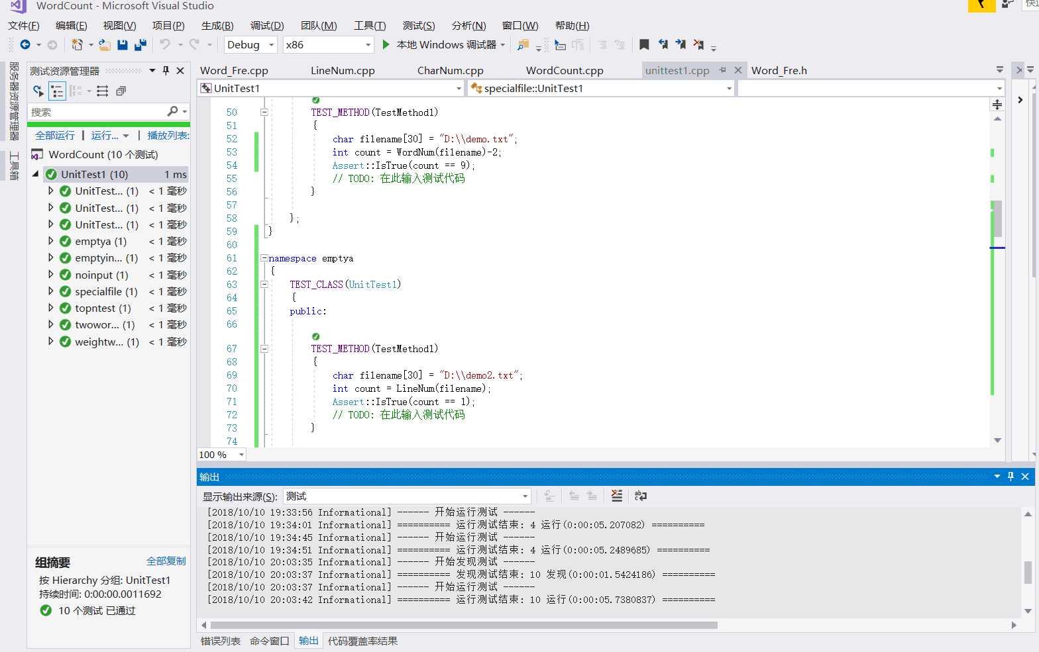The width and height of the screenshot is (1039, 652).
Task: Open the 文件(F) menu
Action: (23, 26)
